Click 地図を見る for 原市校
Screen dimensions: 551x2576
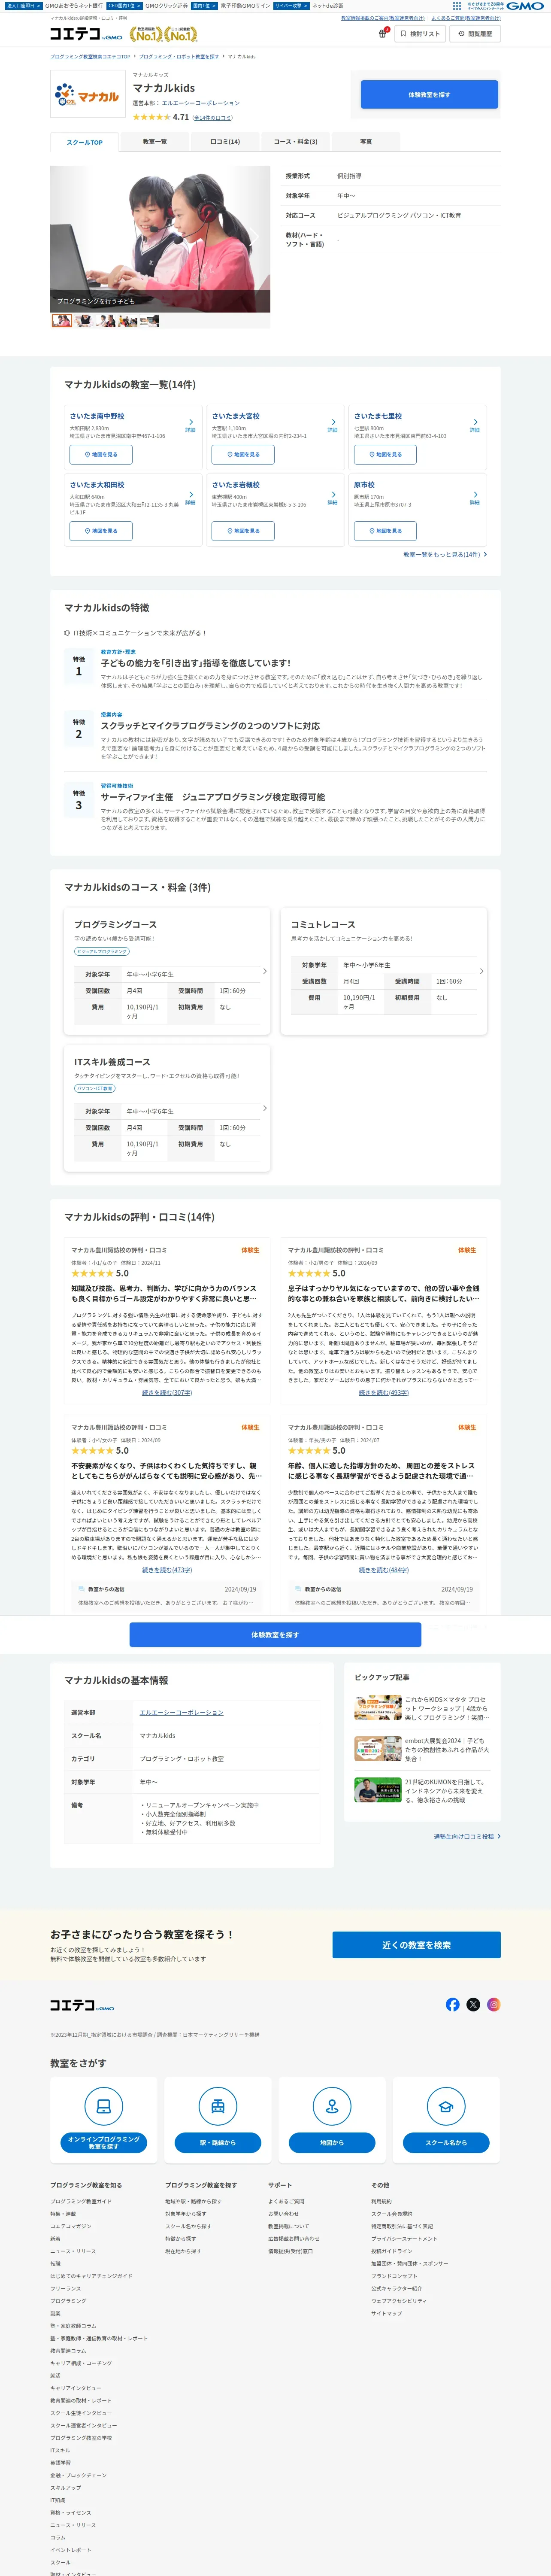pyautogui.click(x=385, y=531)
